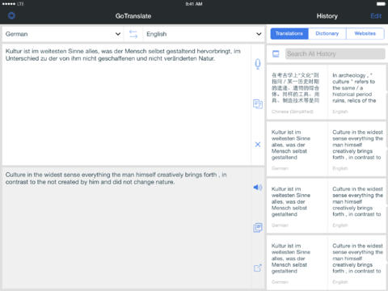
Task: Select the Translations tab
Action: coord(289,34)
